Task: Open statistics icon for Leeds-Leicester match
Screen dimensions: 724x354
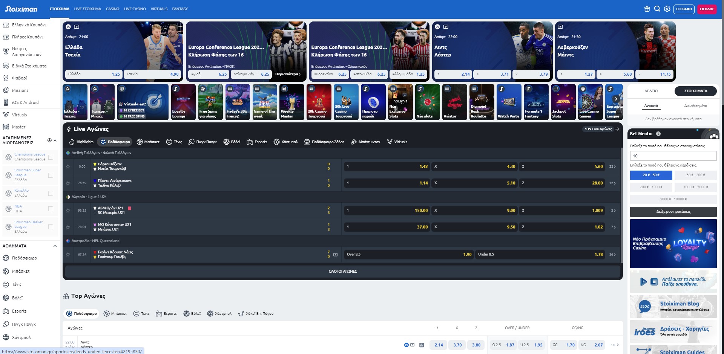Action: [x=422, y=345]
